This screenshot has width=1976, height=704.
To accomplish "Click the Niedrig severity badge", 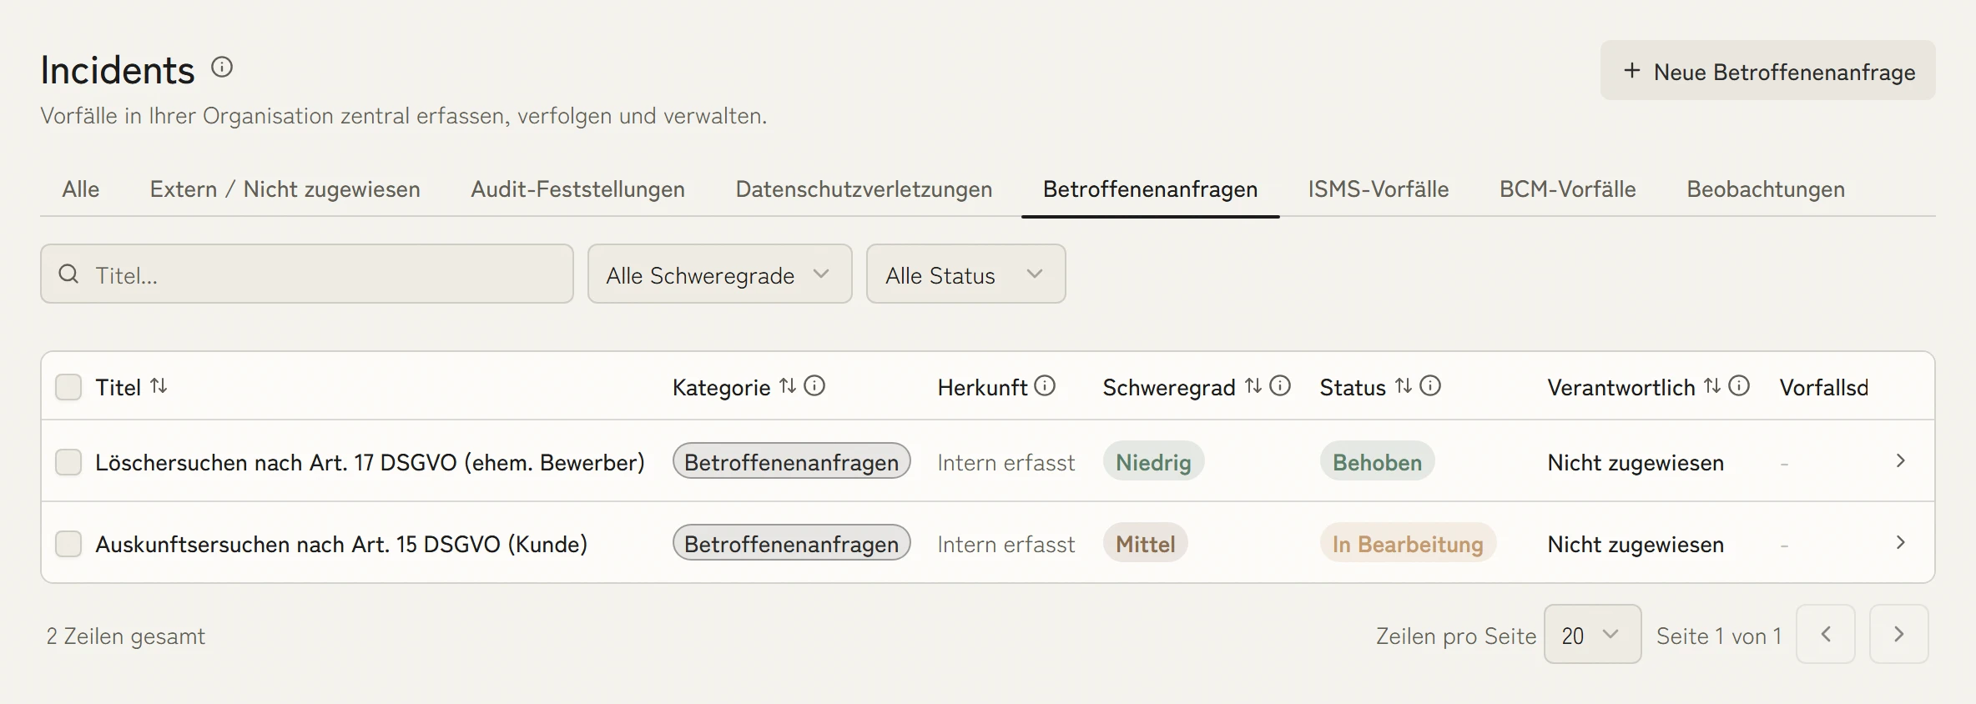I will coord(1154,461).
